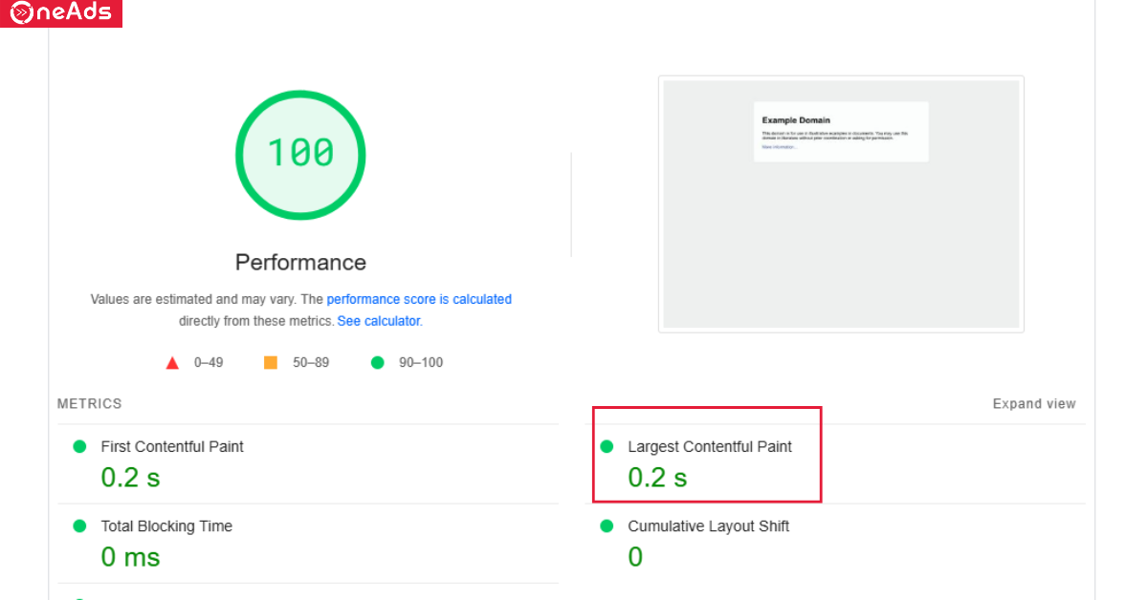
Task: Click the green circle 90–100 legend icon
Action: 378,363
